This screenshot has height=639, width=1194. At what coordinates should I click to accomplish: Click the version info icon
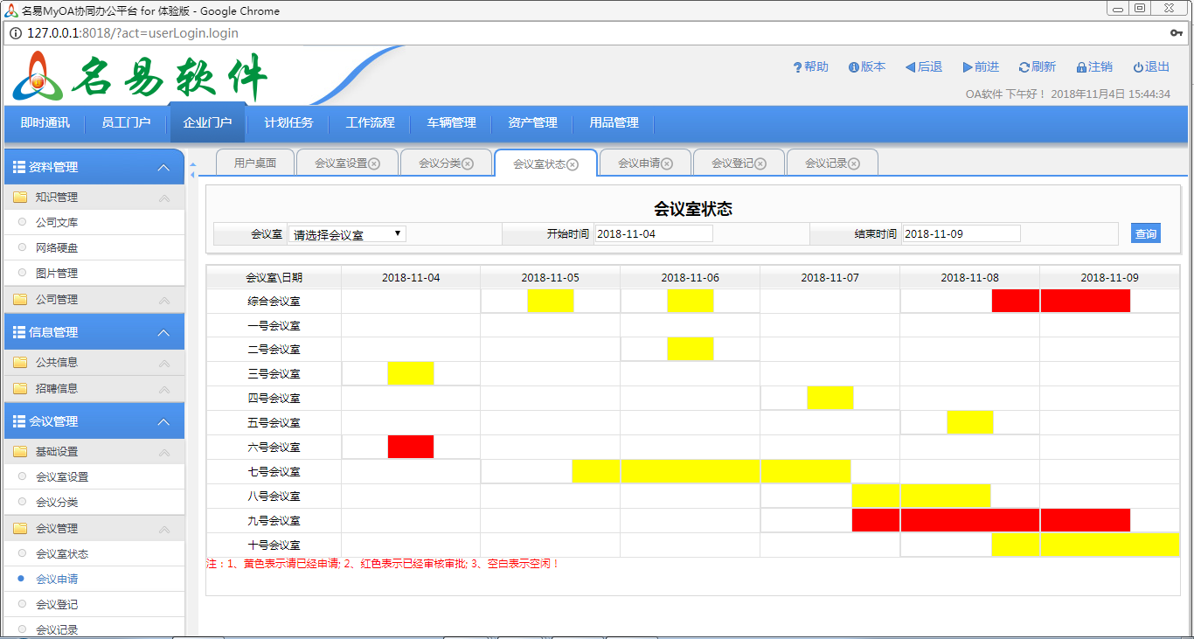coord(853,67)
